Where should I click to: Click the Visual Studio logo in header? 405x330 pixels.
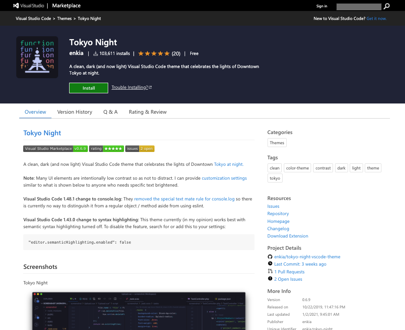[29, 5]
